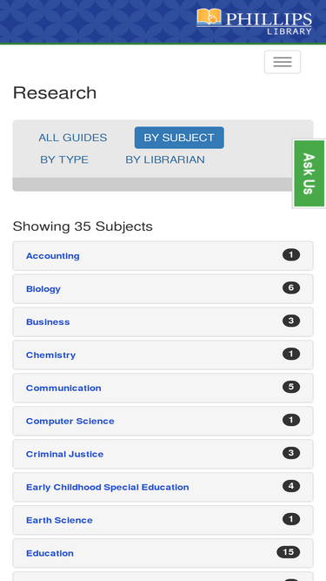
Task: Switch to the By Type tab
Action: pyautogui.click(x=64, y=159)
